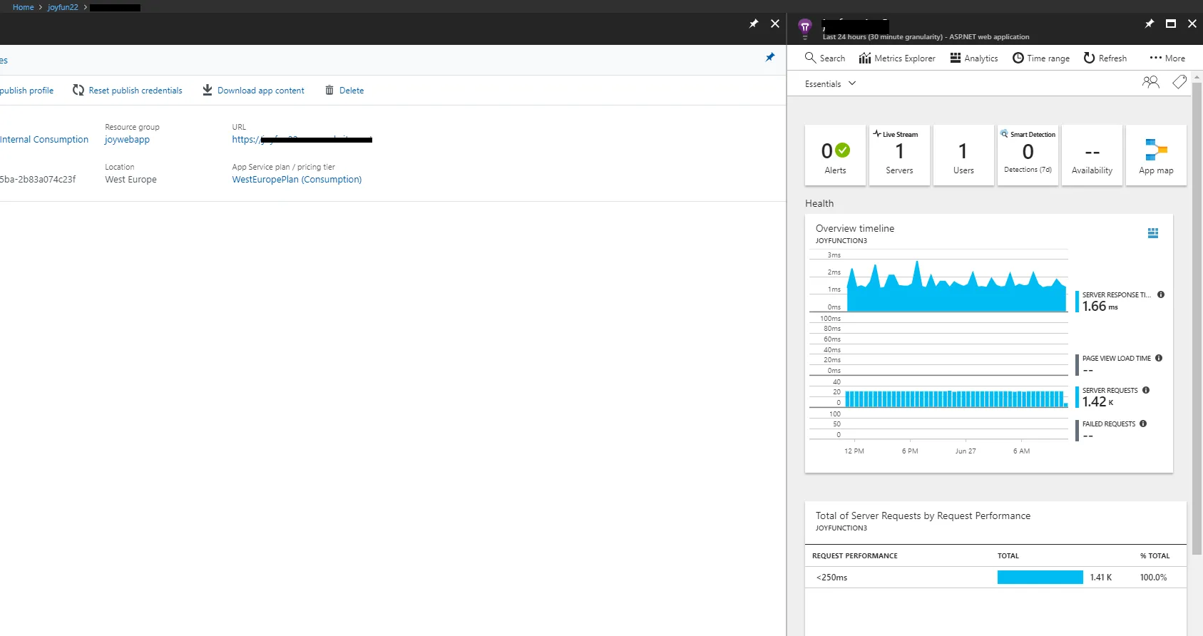Click the REQUEST PERFORMANCE column header
Image resolution: width=1203 pixels, height=636 pixels.
point(855,556)
